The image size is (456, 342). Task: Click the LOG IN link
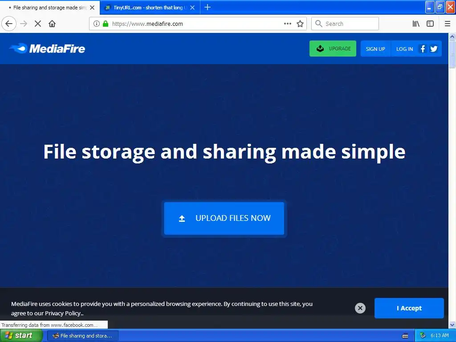[404, 49]
